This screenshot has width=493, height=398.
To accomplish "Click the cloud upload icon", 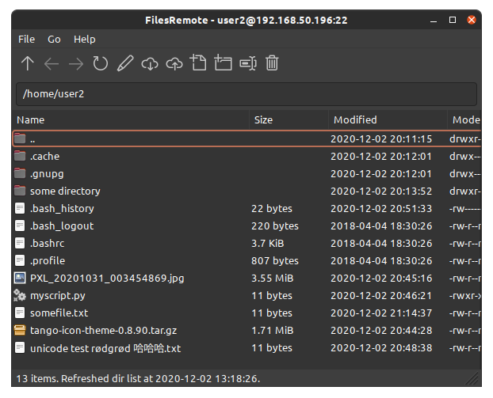I will click(x=174, y=64).
